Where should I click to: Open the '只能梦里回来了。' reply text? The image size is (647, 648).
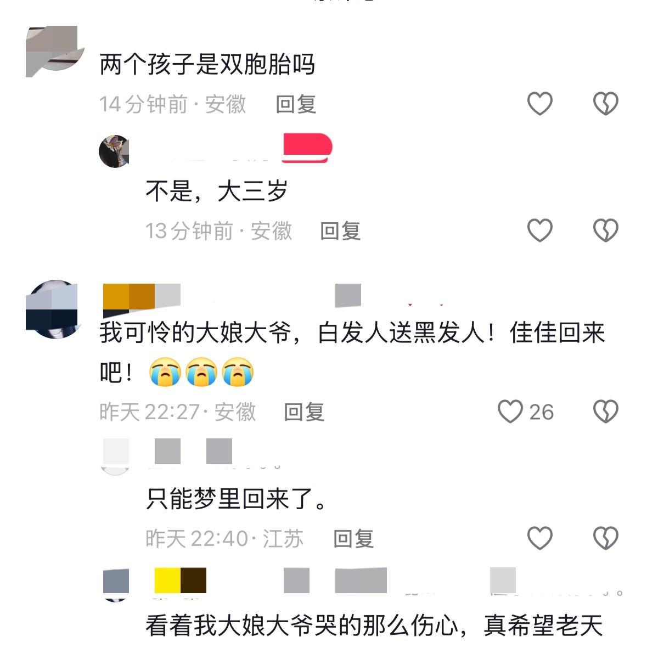click(237, 499)
